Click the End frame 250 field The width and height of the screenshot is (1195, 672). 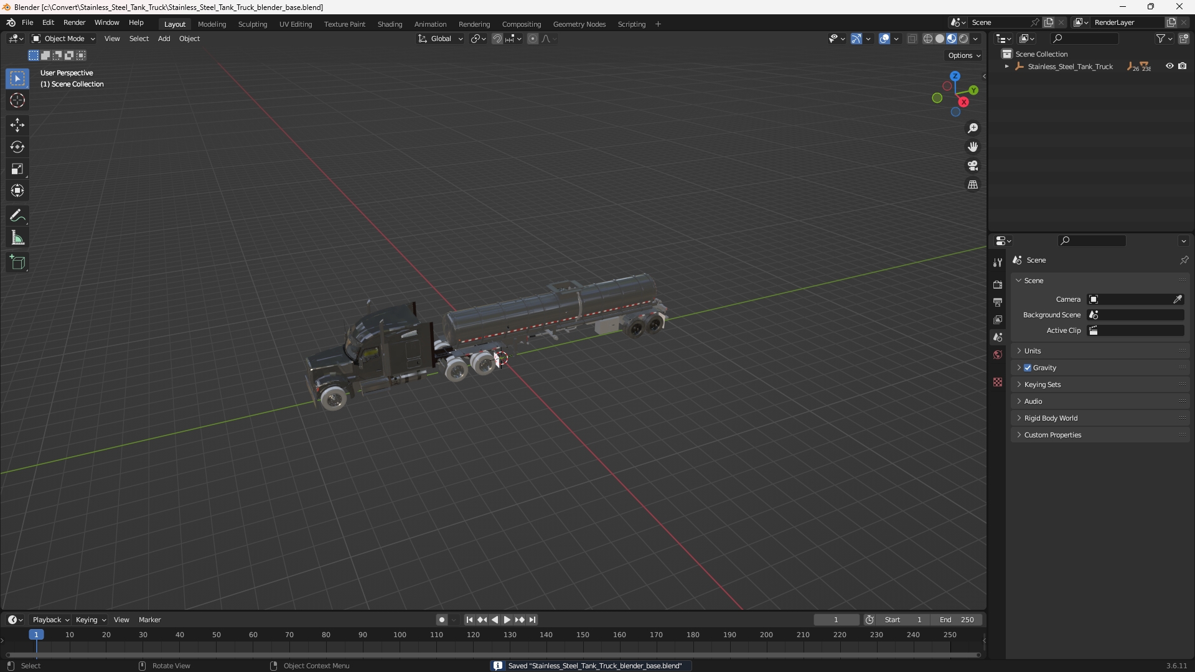pyautogui.click(x=957, y=620)
